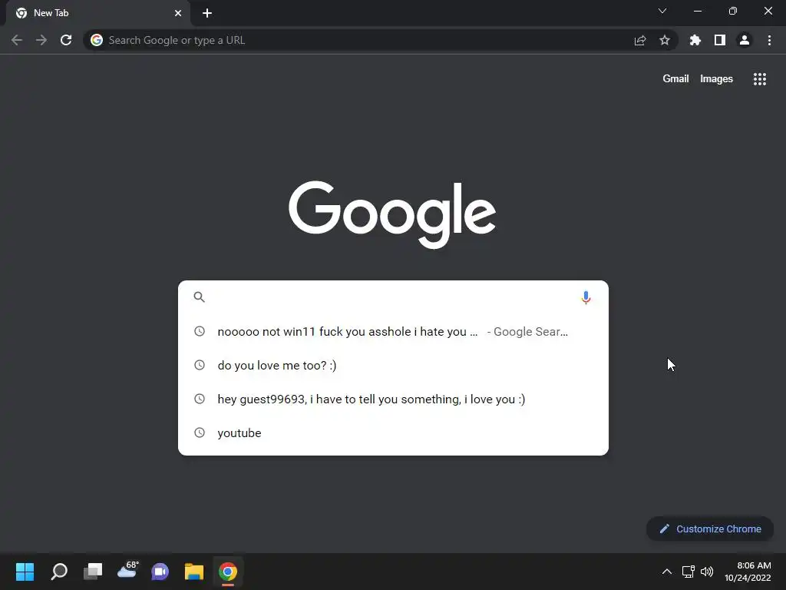The image size is (786, 590).
Task: Open the Google apps grid
Action: (760, 79)
